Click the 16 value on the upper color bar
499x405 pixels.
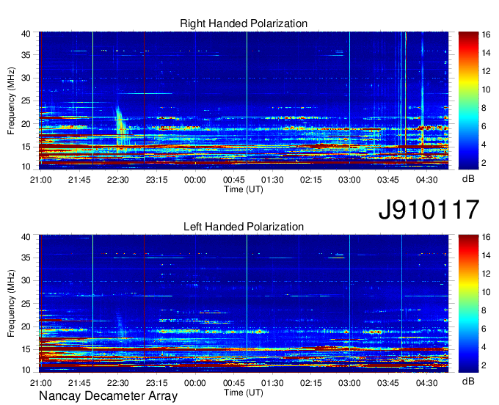pyautogui.click(x=486, y=34)
